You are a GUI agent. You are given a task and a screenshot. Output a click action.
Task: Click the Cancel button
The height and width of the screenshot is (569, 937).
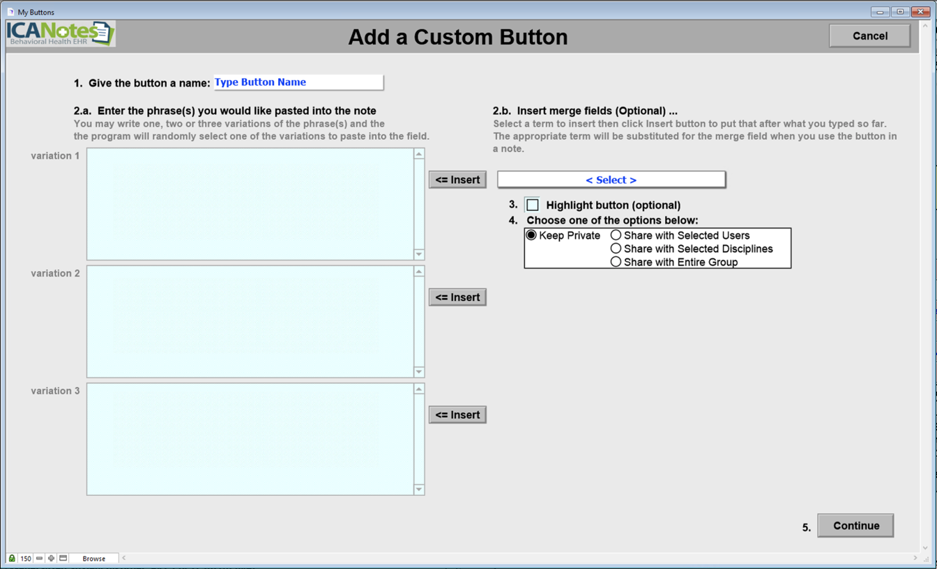pos(869,36)
